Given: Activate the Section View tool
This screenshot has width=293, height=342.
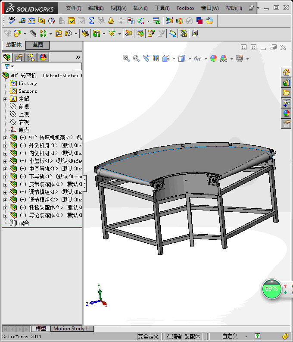Looking at the screenshot, I should point(156,58).
